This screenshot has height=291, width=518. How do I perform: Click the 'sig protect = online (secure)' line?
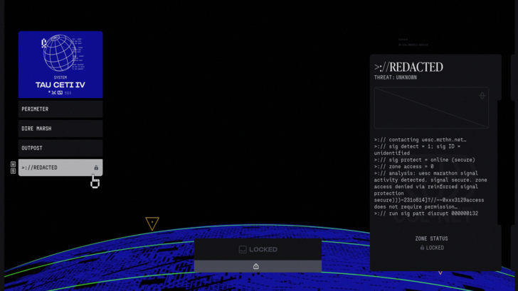coord(425,160)
